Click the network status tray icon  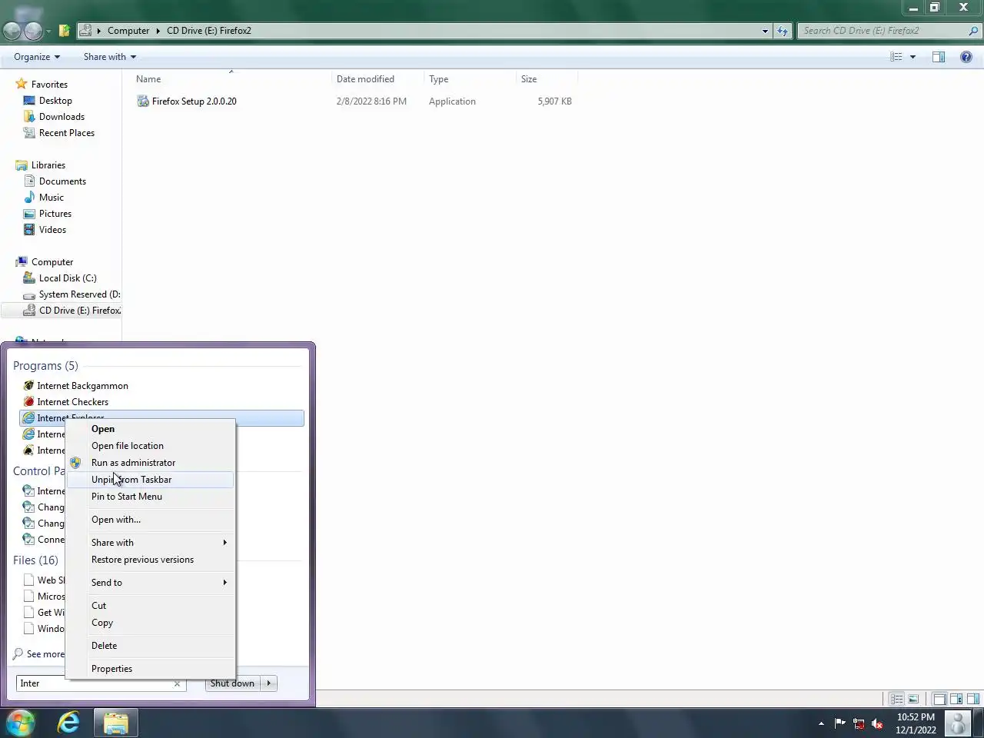coord(859,723)
